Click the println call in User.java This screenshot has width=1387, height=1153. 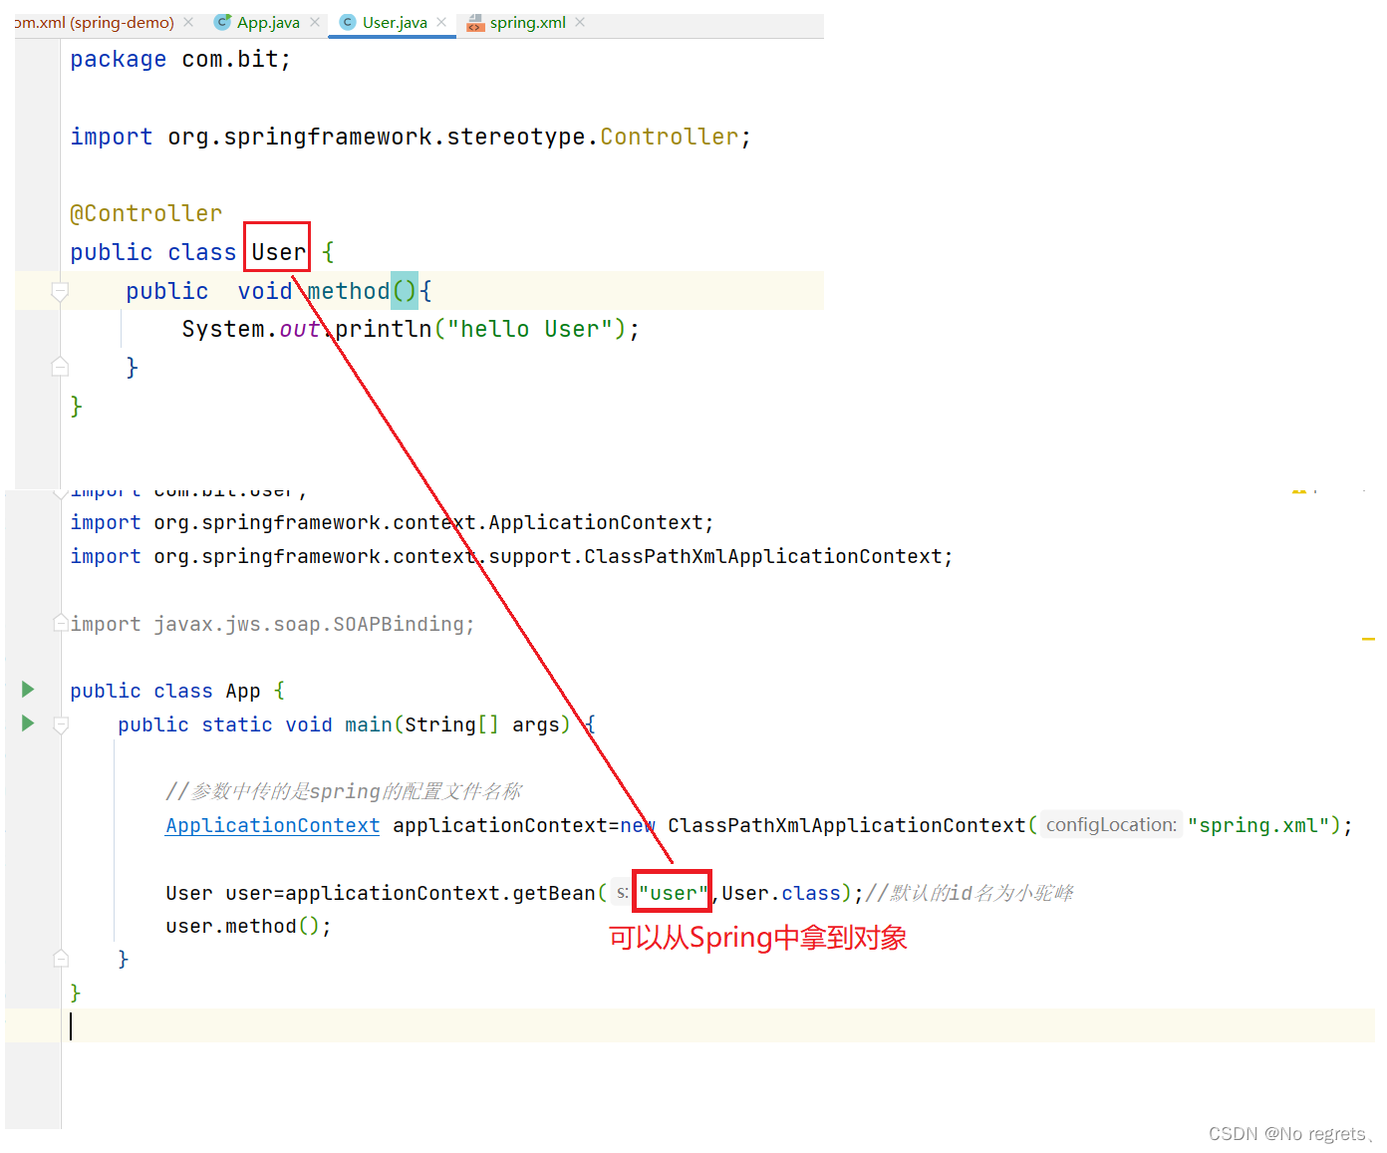coord(383,329)
